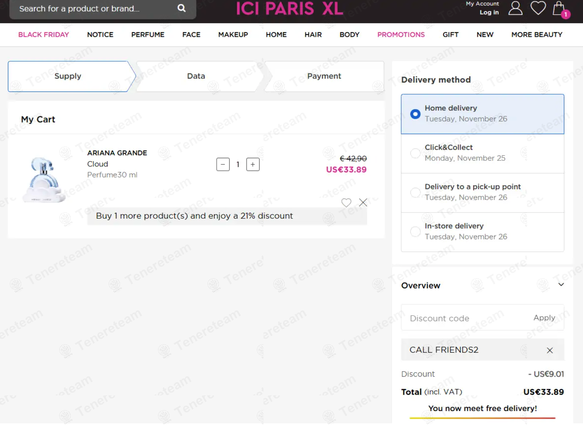The width and height of the screenshot is (583, 425).
Task: Open BLACK FRIDAY menu
Action: (x=43, y=35)
